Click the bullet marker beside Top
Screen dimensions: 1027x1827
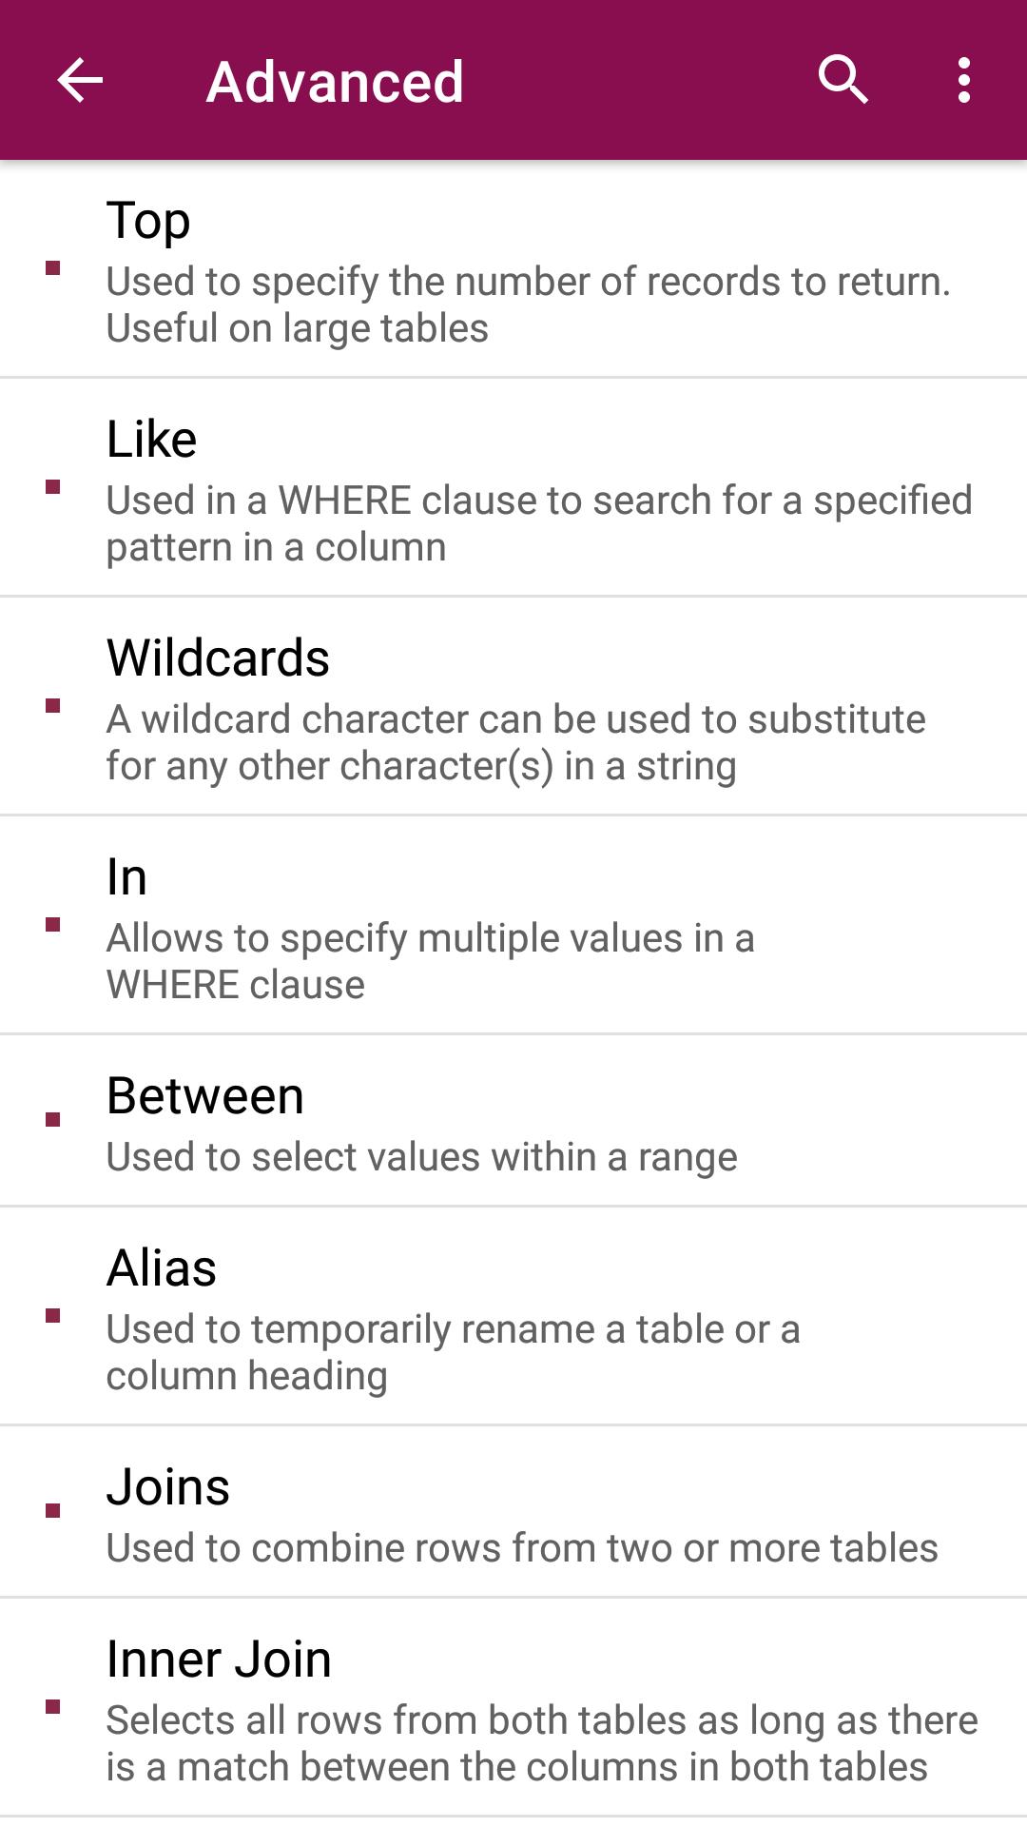tap(52, 267)
